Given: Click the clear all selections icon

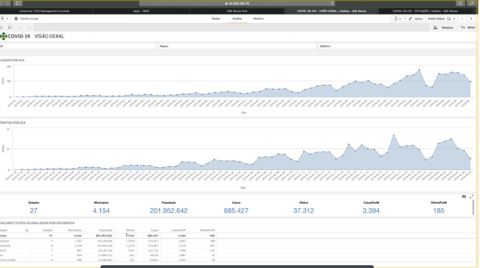Looking at the screenshot, I should 29,28.
